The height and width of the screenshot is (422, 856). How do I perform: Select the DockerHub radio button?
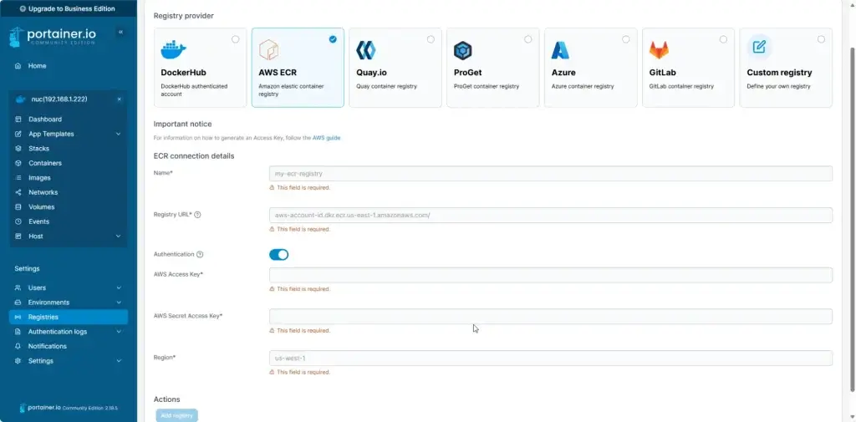click(x=235, y=39)
